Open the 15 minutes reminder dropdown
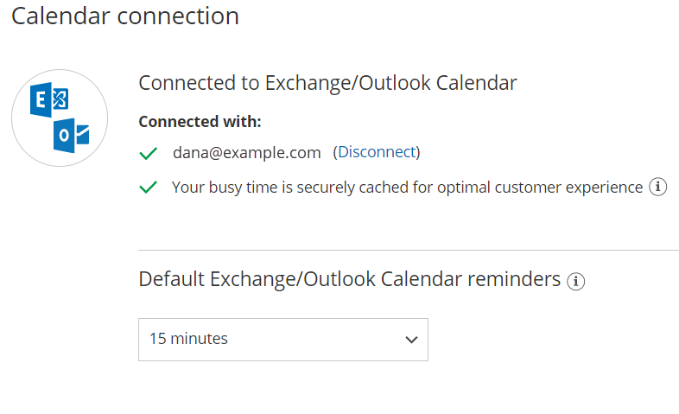The height and width of the screenshot is (414, 679). coord(282,340)
